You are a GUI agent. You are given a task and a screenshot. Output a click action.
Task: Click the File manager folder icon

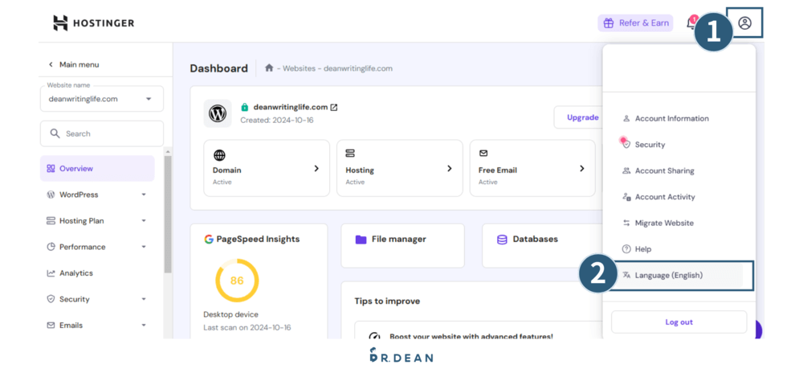click(x=361, y=240)
